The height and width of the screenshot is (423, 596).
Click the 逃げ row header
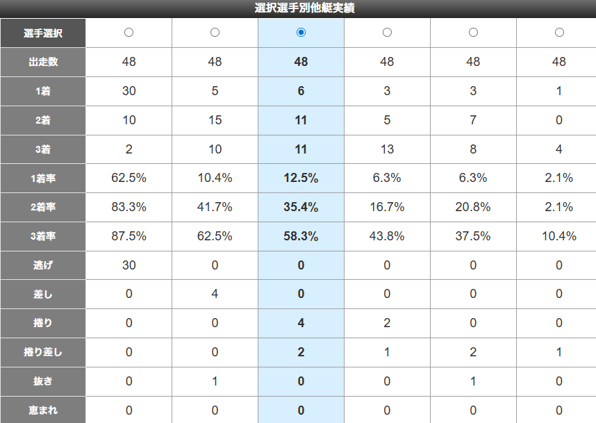pyautogui.click(x=43, y=265)
